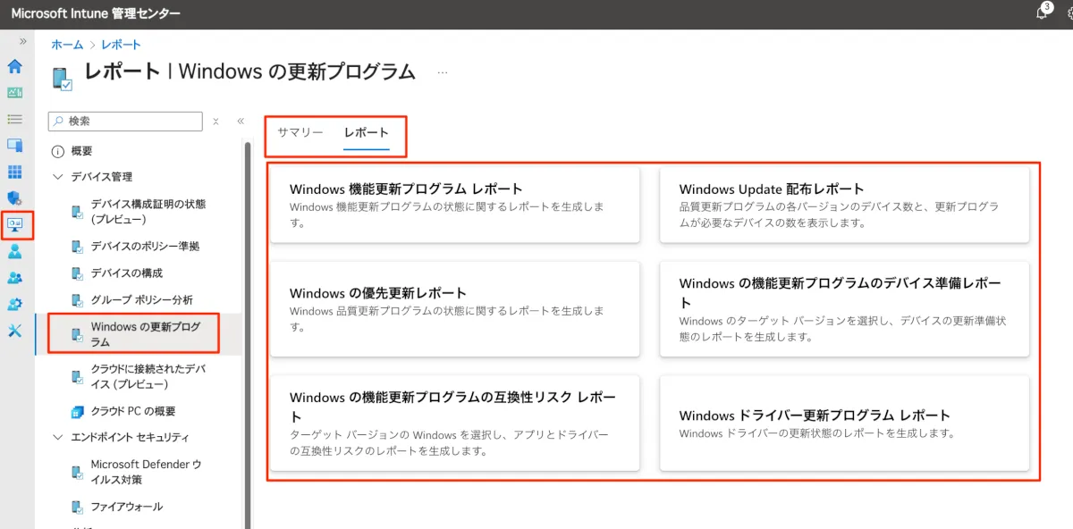Click レポート breadcrumb link
This screenshot has width=1073, height=529.
pyautogui.click(x=122, y=45)
